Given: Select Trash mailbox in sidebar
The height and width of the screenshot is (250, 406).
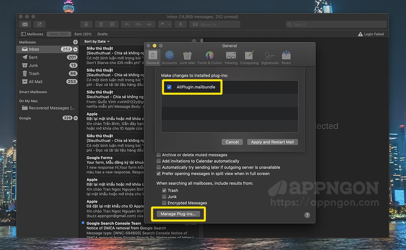Looking at the screenshot, I should coord(48,74).
